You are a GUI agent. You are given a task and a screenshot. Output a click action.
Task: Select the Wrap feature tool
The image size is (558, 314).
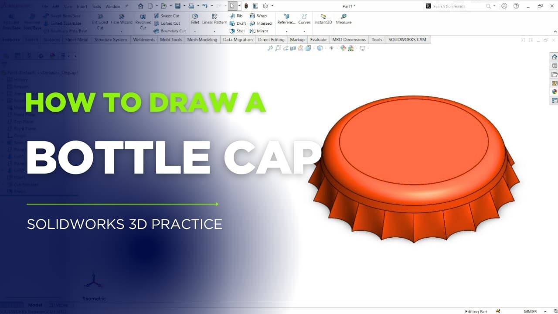pyautogui.click(x=258, y=16)
